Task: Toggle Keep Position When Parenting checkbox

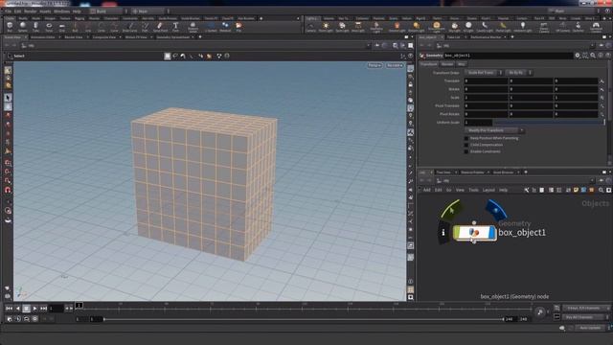Action: [466, 138]
